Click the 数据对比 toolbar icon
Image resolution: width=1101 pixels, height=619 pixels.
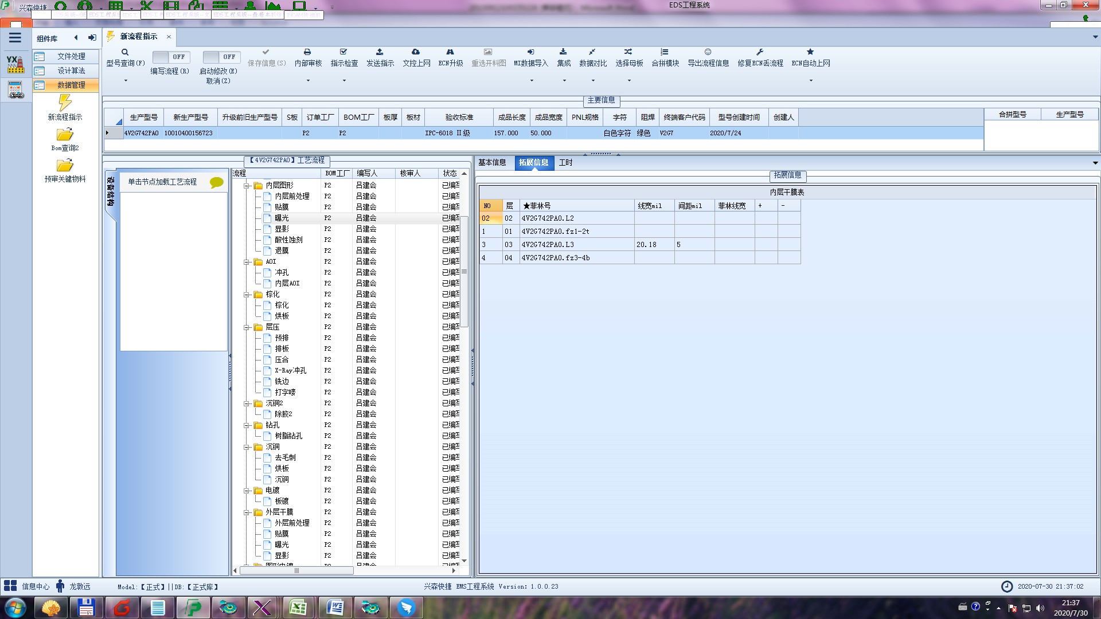coord(592,52)
